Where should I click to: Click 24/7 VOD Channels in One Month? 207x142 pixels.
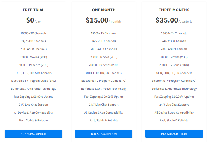(104, 41)
